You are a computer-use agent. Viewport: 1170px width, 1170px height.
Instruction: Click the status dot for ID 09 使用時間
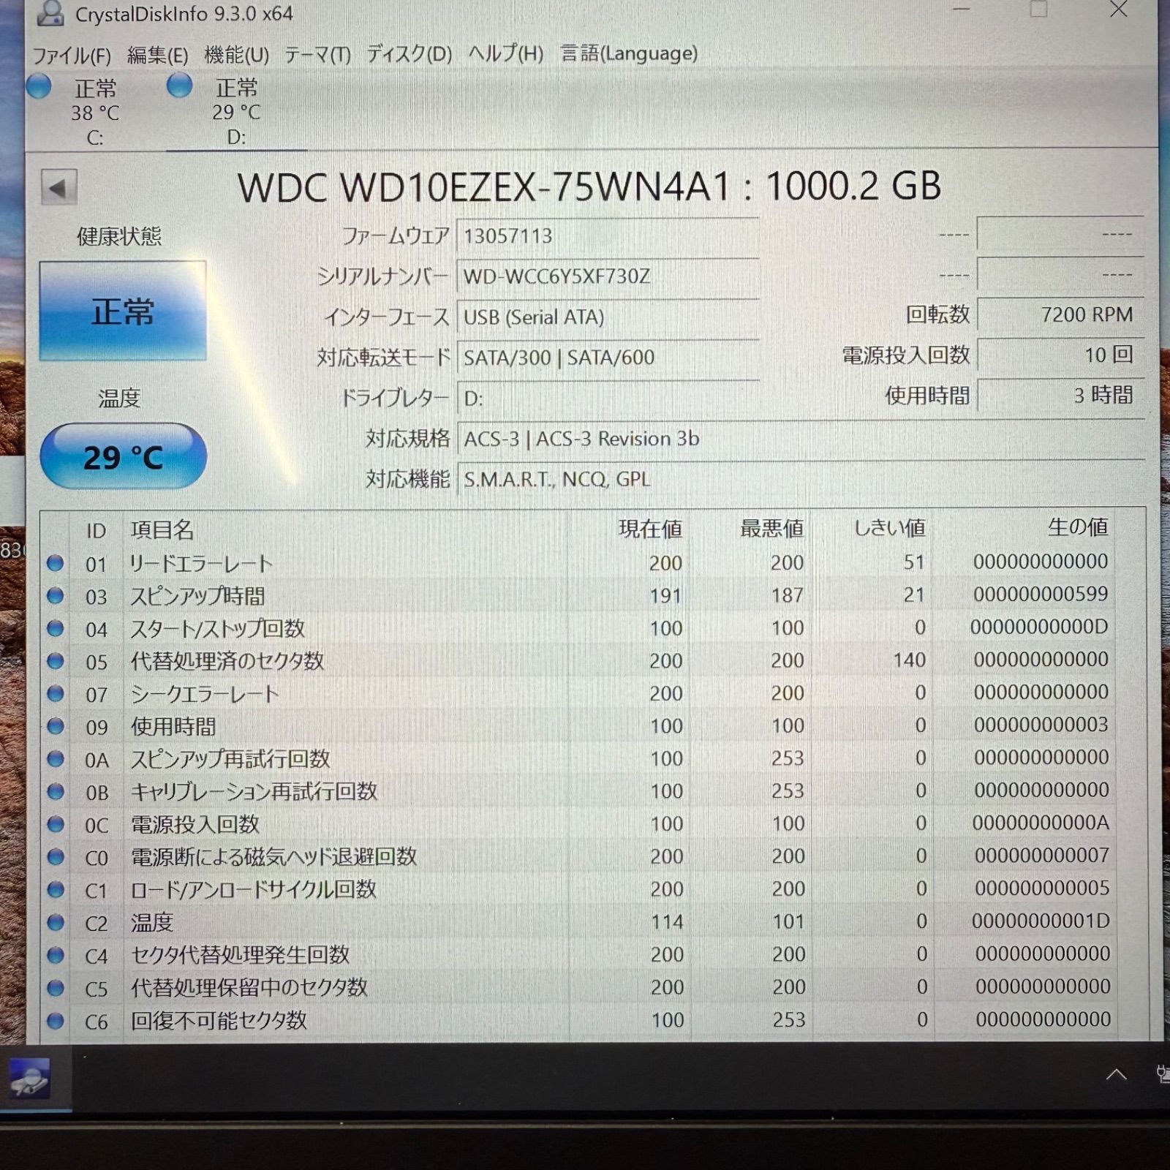(x=56, y=726)
